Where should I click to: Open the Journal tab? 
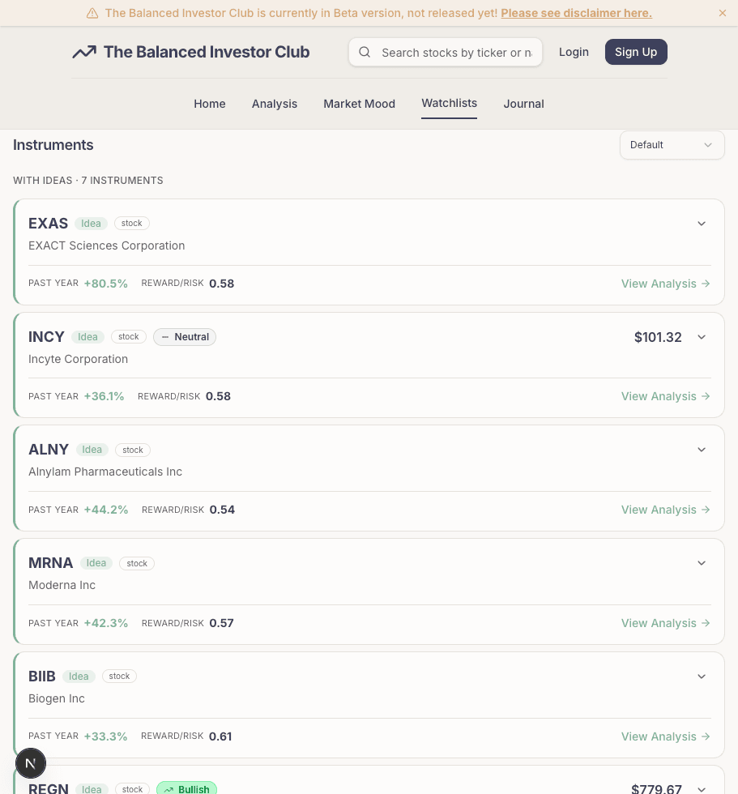pyautogui.click(x=523, y=104)
